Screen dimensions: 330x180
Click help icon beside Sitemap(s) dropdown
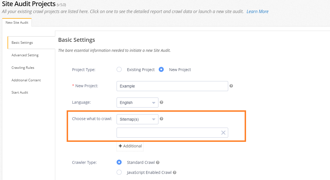pyautogui.click(x=162, y=119)
